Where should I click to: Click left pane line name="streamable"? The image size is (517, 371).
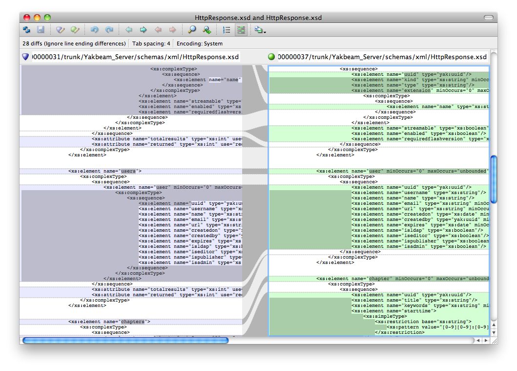coord(190,101)
